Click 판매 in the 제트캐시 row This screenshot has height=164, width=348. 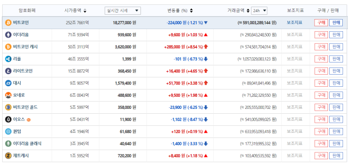pos(336,156)
